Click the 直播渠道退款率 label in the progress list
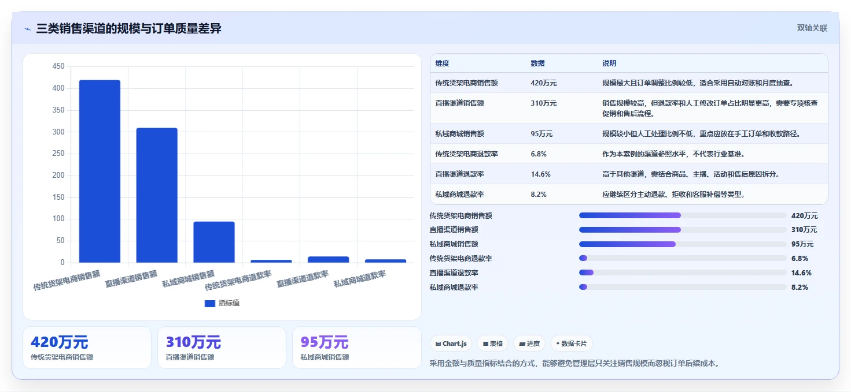The image size is (851, 392). (x=454, y=273)
